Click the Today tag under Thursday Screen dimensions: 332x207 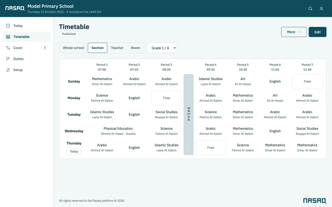pyautogui.click(x=74, y=152)
